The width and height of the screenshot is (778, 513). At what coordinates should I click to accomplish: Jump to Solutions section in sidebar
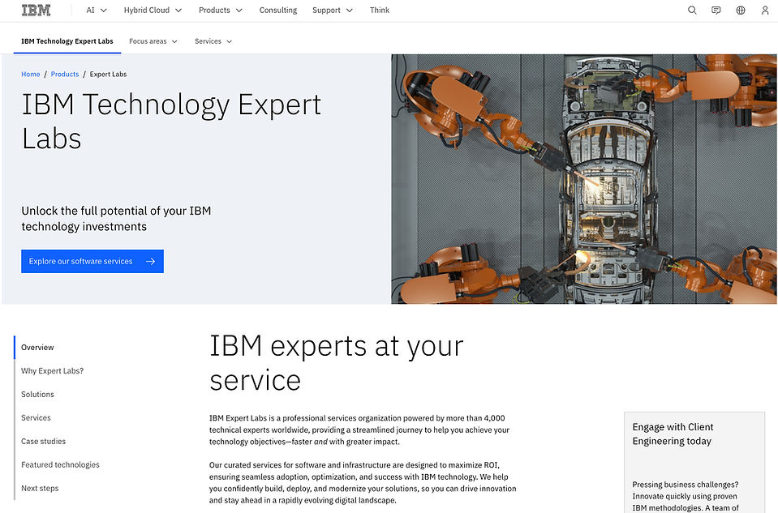tap(37, 395)
